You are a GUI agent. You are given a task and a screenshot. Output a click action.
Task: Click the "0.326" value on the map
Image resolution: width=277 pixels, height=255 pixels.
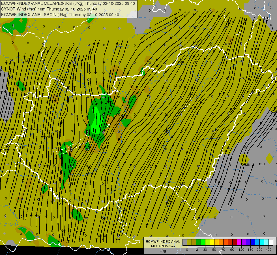click(246, 165)
